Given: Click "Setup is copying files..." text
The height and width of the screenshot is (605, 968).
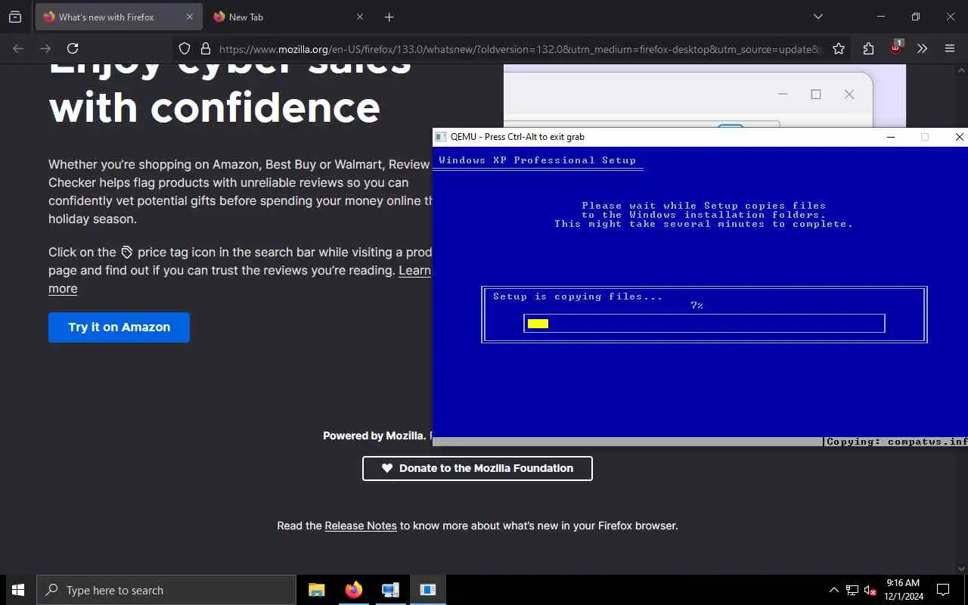Looking at the screenshot, I should (x=578, y=296).
